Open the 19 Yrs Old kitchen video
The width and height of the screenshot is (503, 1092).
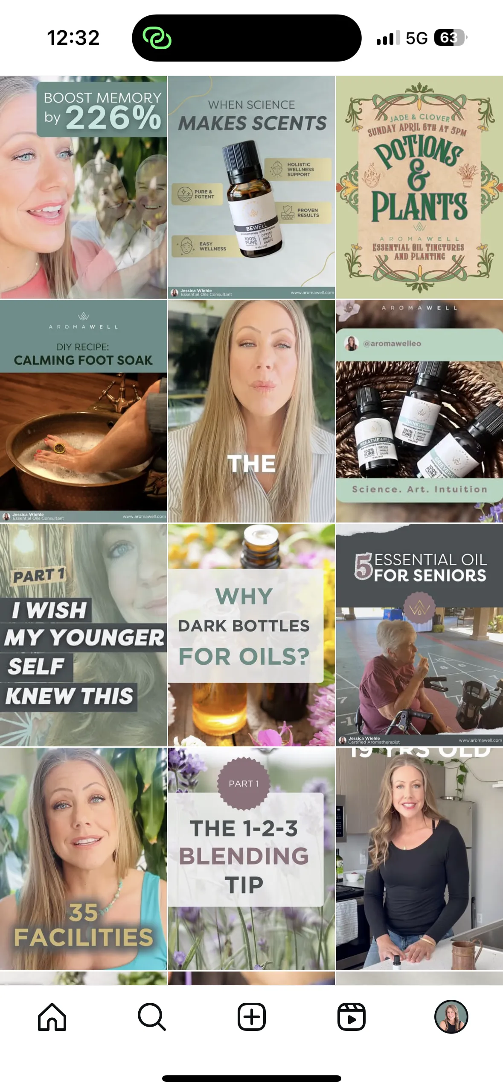419,859
